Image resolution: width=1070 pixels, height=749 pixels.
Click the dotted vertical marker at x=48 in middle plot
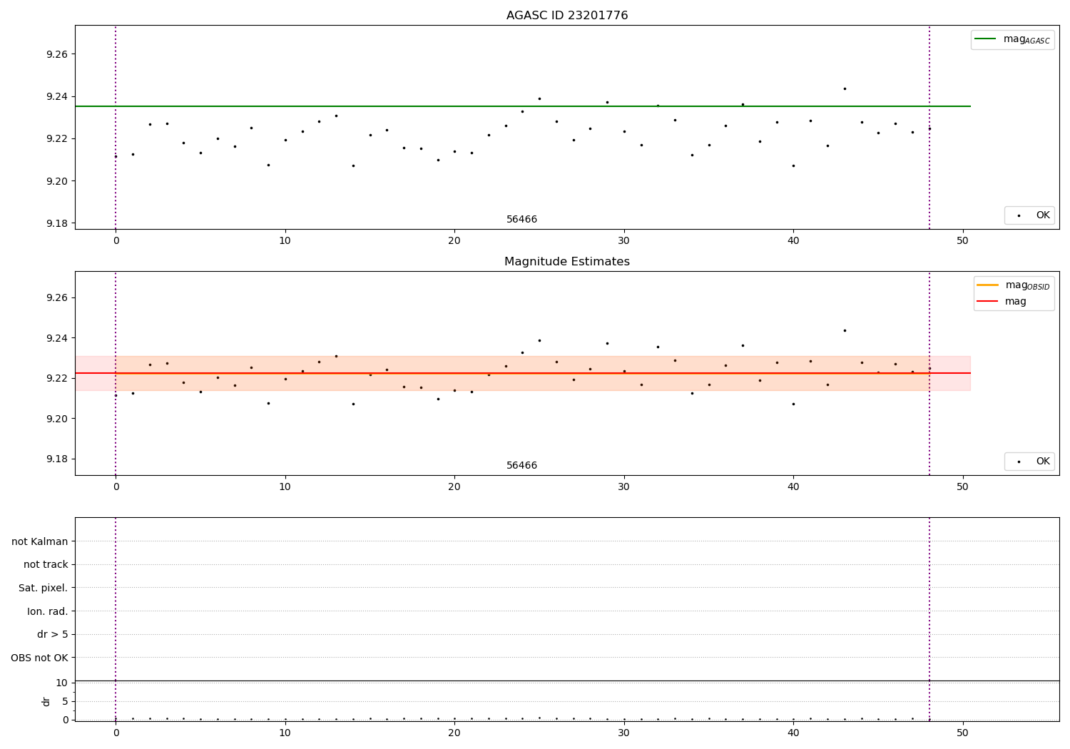(929, 373)
